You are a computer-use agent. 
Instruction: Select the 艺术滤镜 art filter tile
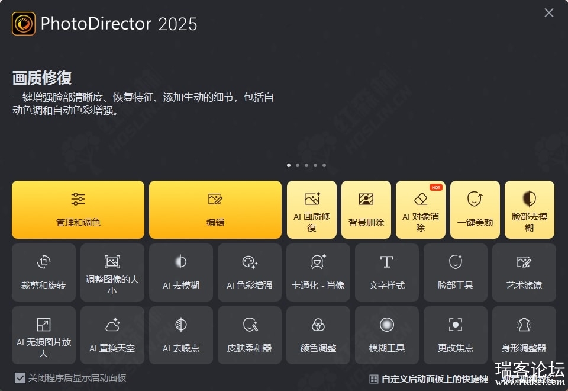(524, 273)
